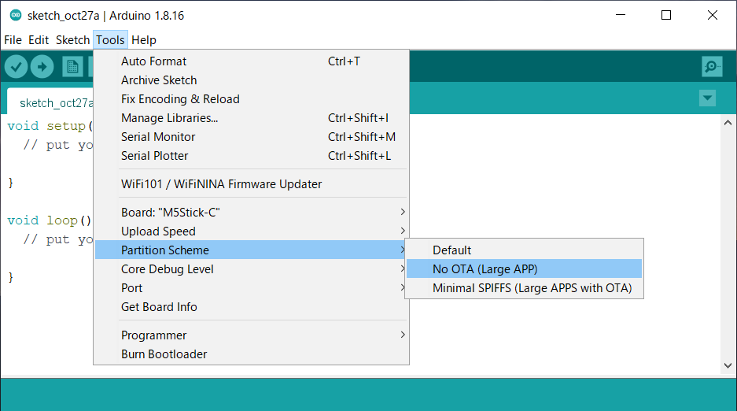This screenshot has height=411, width=737.
Task: Click the editor scrollbar down arrow
Action: click(728, 365)
